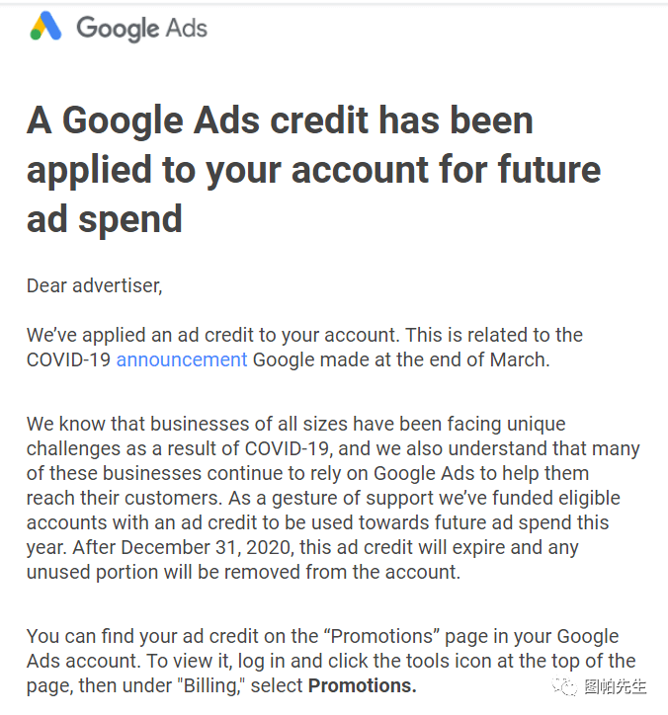Click the quoted “Promotions” page name
The height and width of the screenshot is (715, 668).
[x=381, y=636]
